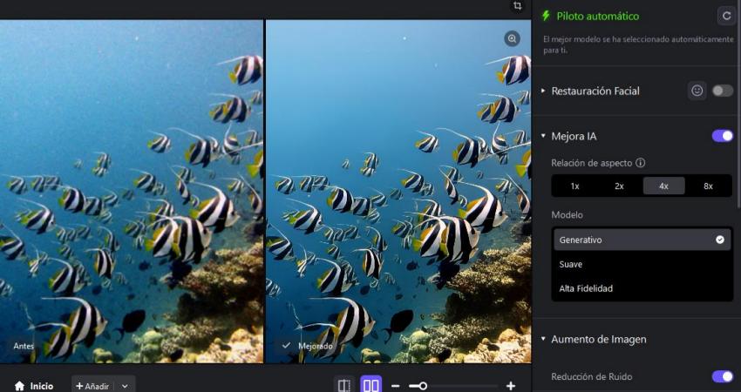Click the face detection smiley icon
This screenshot has height=392, width=741.
click(x=697, y=91)
